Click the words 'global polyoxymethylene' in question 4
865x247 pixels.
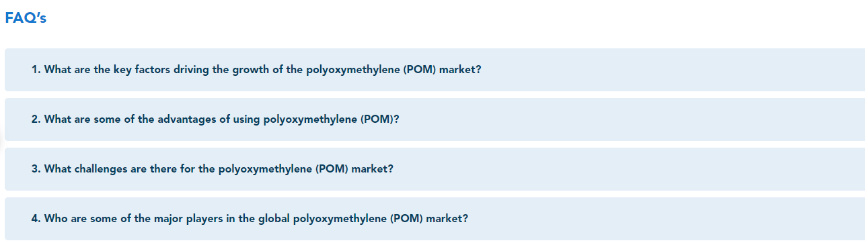[x=322, y=219]
